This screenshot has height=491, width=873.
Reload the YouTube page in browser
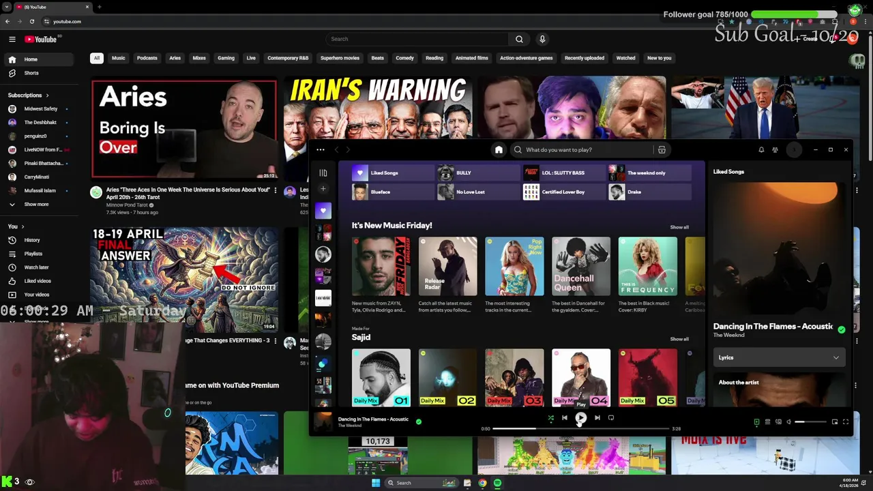pyautogui.click(x=31, y=21)
